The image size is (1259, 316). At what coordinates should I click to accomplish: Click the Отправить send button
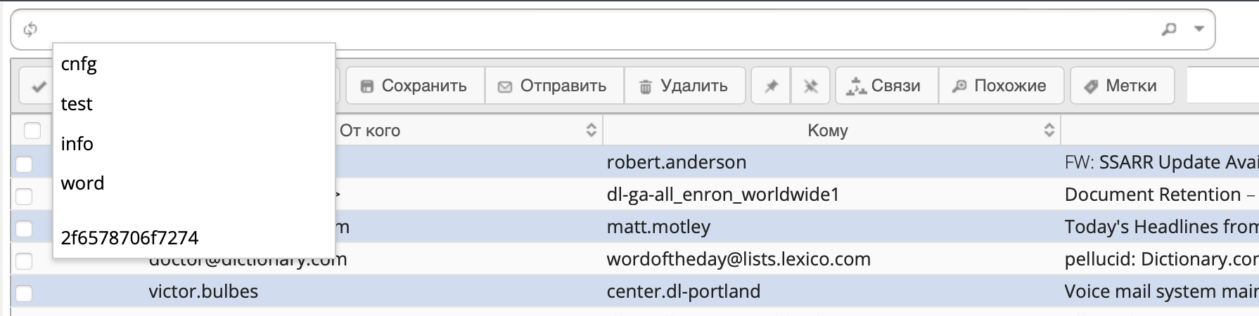554,86
